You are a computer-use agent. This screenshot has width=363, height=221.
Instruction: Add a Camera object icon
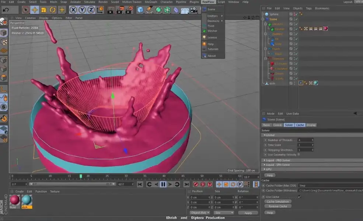pyautogui.click(x=194, y=10)
